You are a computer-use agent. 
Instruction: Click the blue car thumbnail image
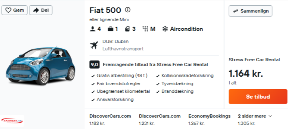[x=41, y=66]
